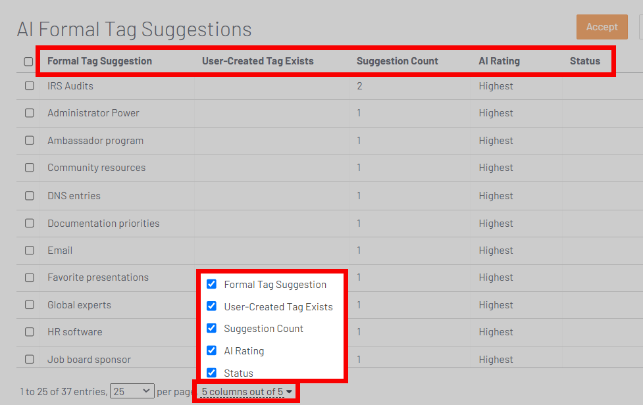Uncheck User-Created Tag Exists column option
The image size is (643, 405).
(x=211, y=306)
